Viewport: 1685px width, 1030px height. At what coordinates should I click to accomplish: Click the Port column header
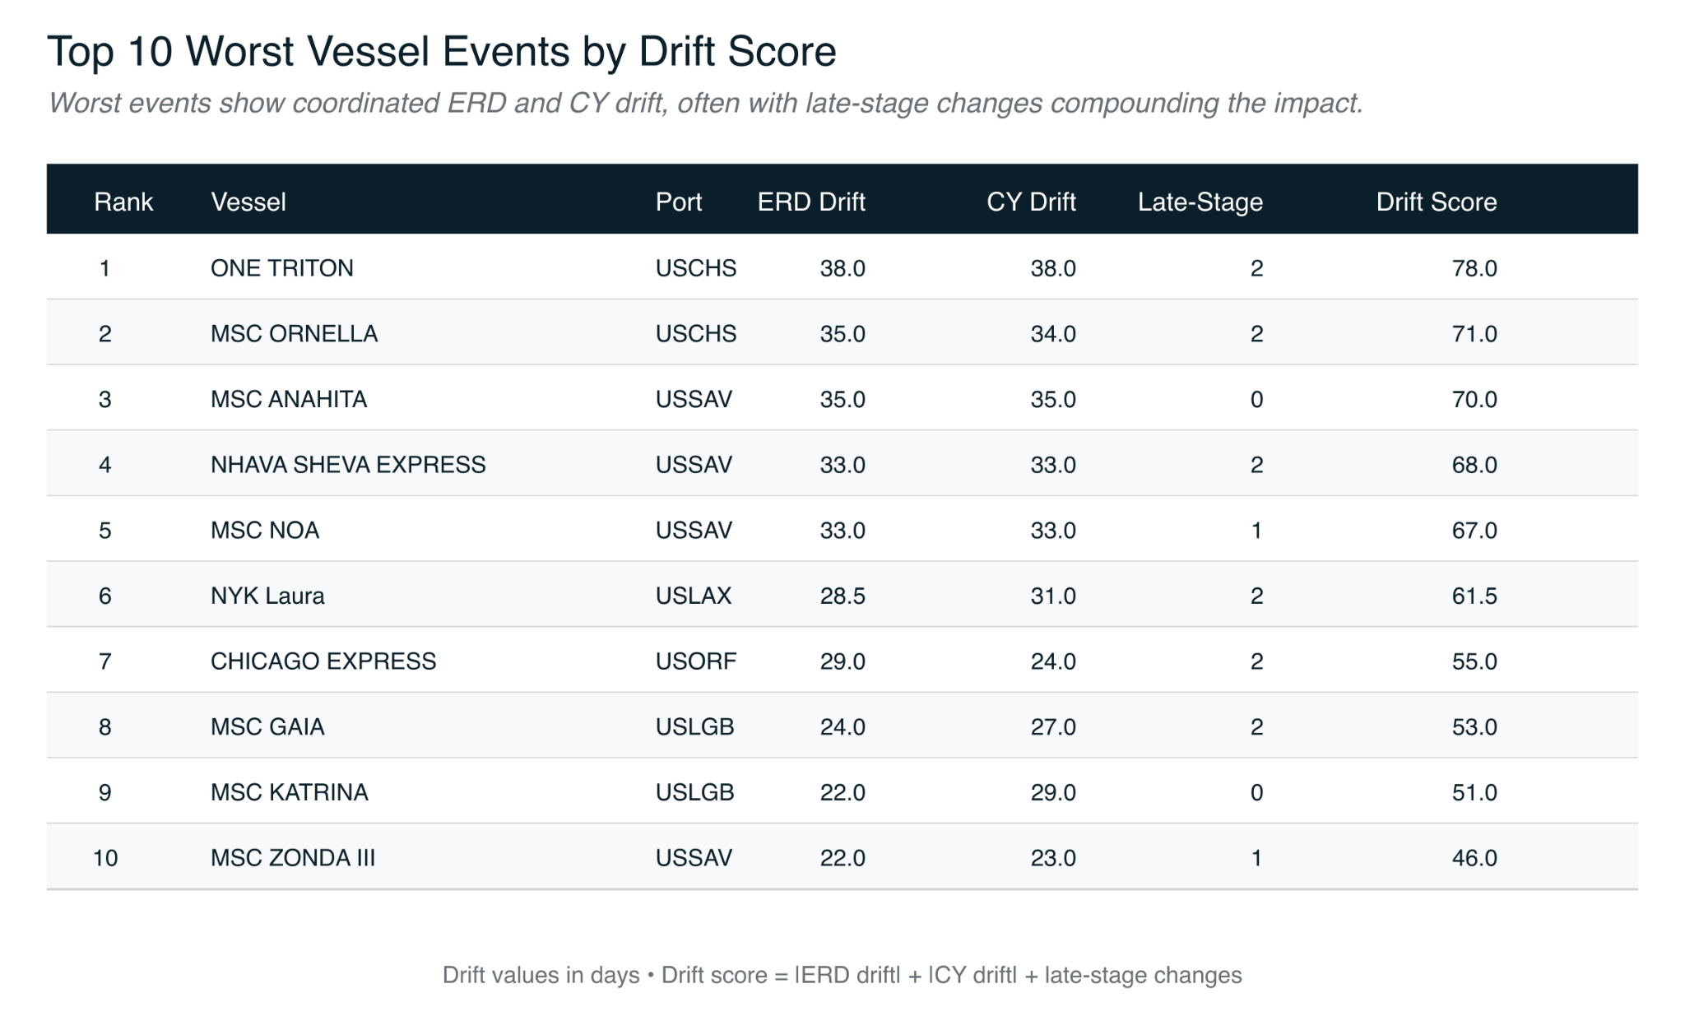tap(678, 202)
